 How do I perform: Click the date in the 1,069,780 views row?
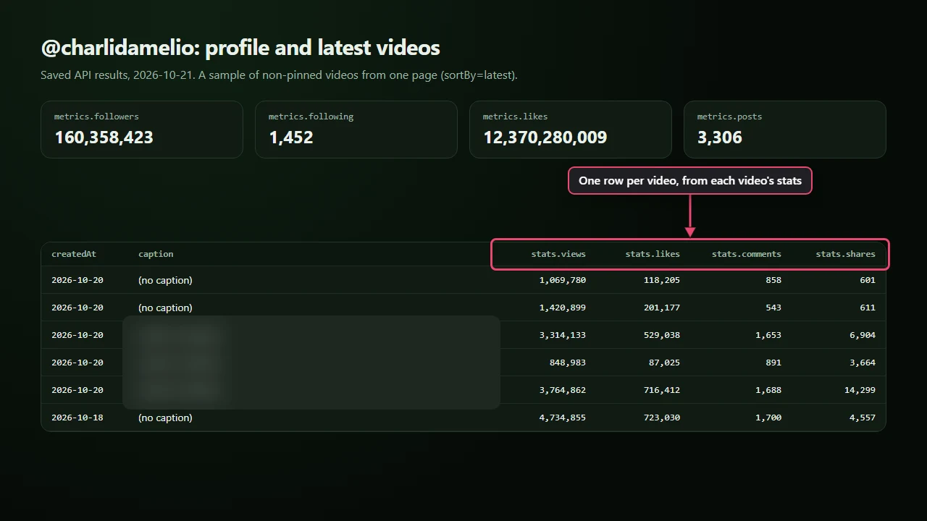click(77, 280)
